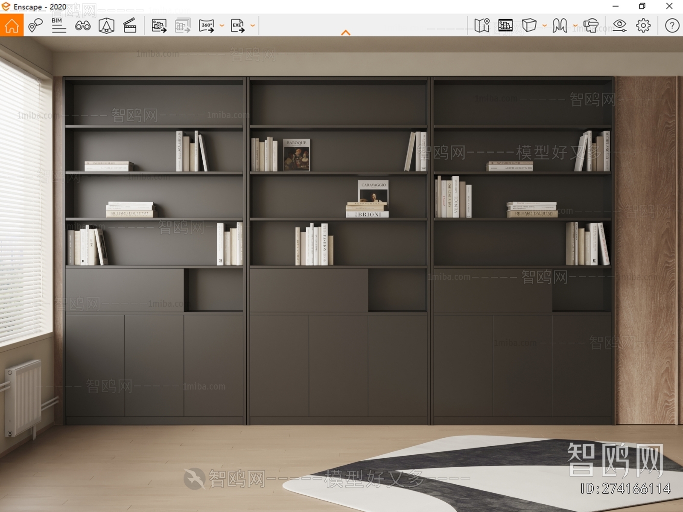Viewport: 683px width, 512px height.
Task: Click the Batch Rendering icon
Action: [183, 26]
